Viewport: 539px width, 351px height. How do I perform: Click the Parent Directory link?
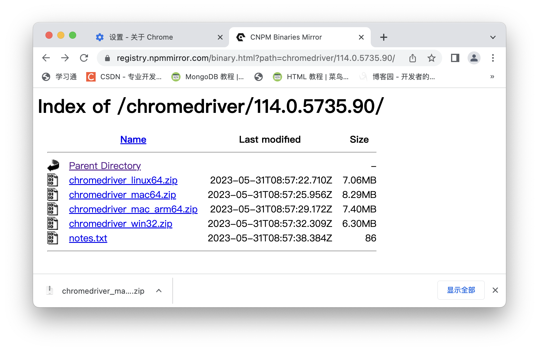(x=105, y=165)
